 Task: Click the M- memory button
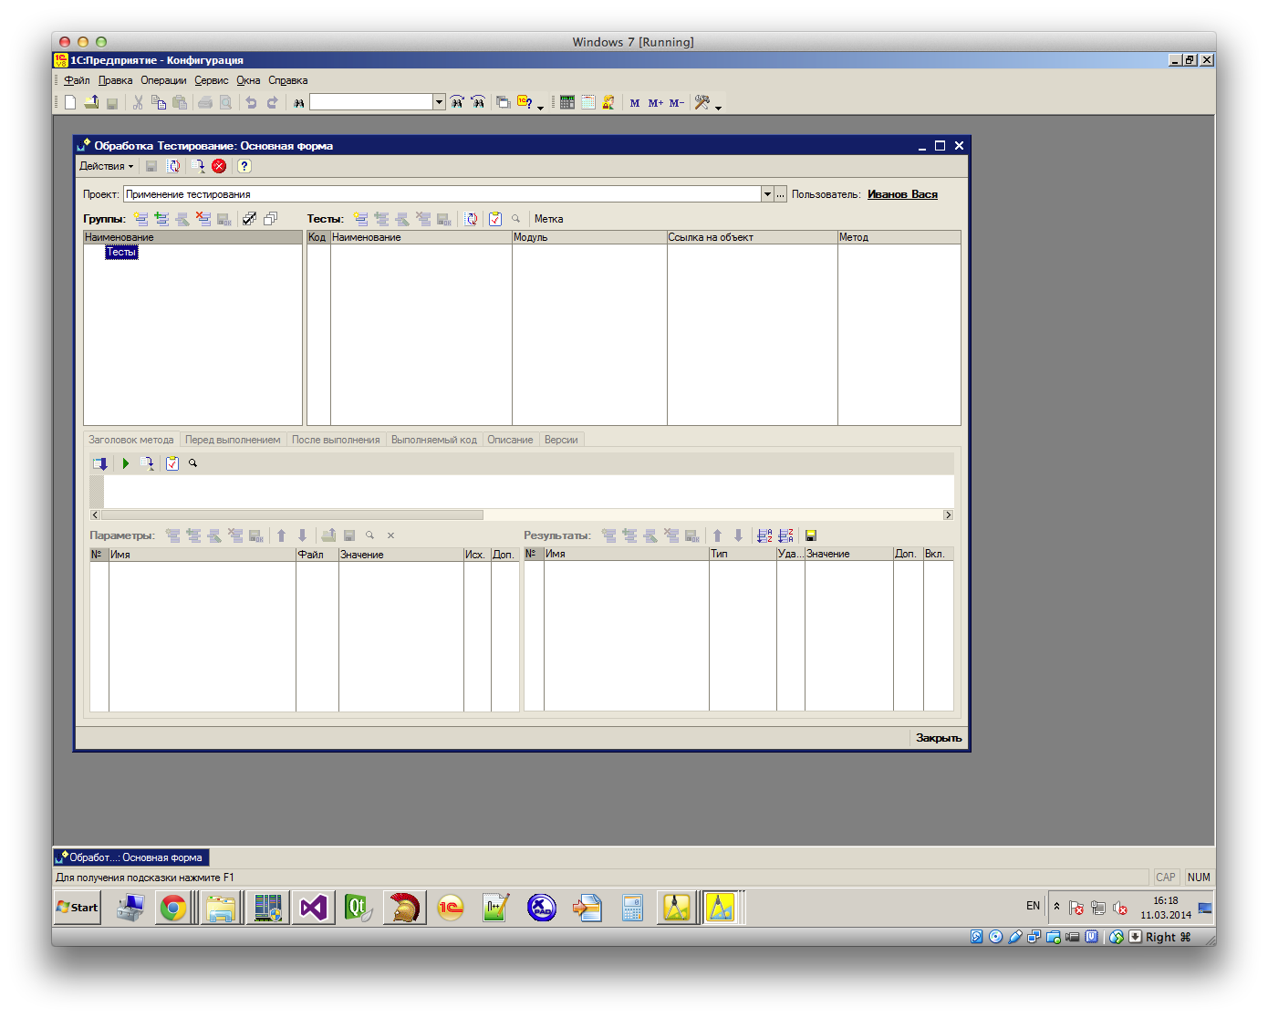[676, 103]
